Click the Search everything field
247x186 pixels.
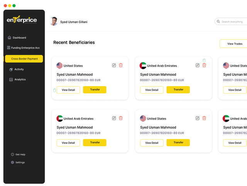pos(232,22)
